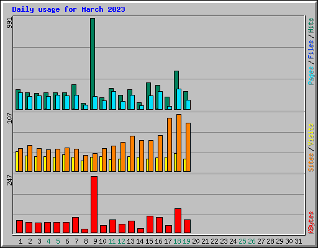Click the orange visits bar for day 13
The height and width of the screenshot is (248, 318).
pyautogui.click(x=132, y=154)
